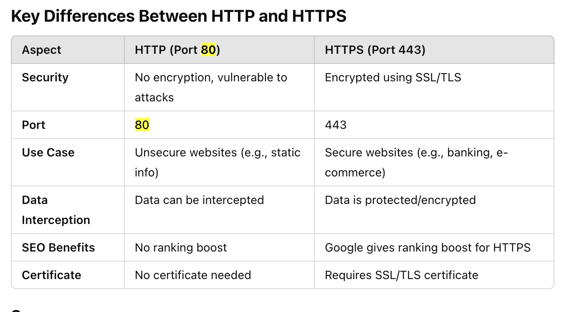Click the 'Secure websites (e.g., banking, e-commerce)' cell

[416, 162]
